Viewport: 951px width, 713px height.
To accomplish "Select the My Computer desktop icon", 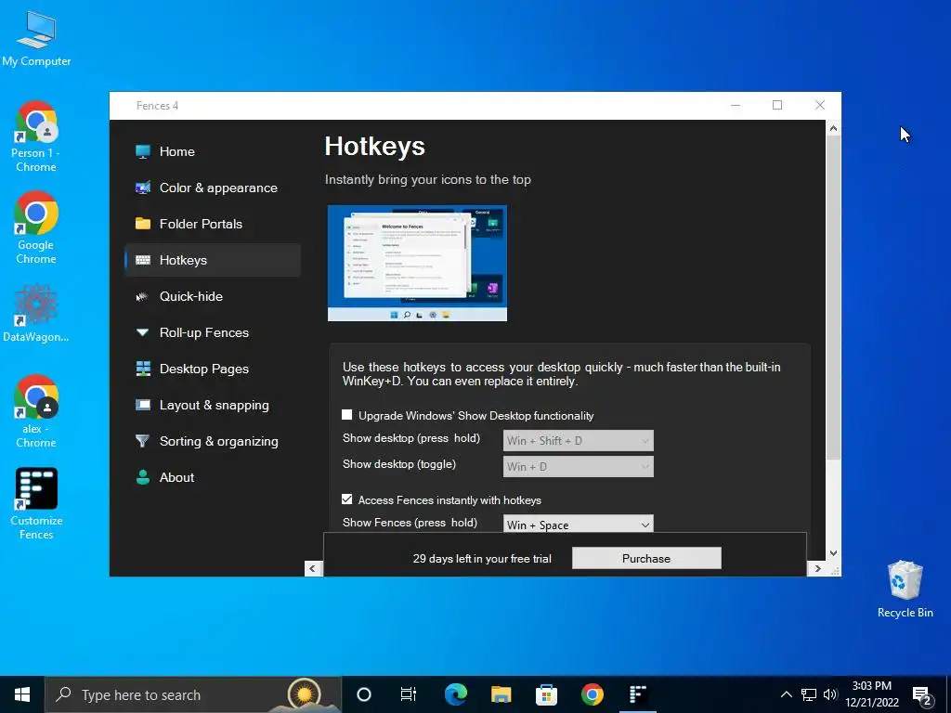I will click(36, 39).
